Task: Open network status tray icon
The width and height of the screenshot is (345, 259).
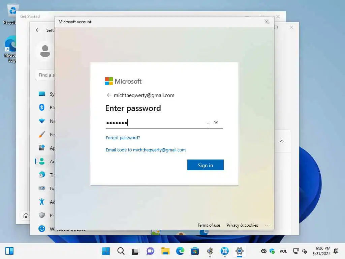Action: coord(296,251)
